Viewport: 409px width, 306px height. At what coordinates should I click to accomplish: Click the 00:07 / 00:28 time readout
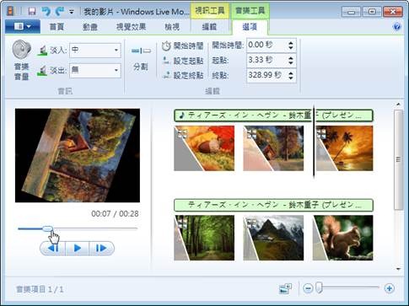click(x=115, y=214)
